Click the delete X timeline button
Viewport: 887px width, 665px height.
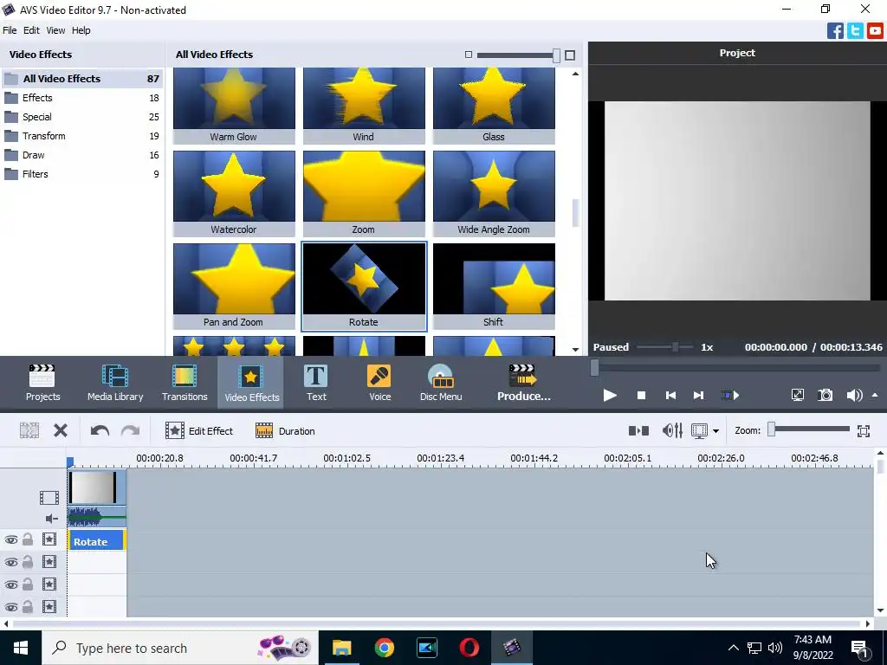[61, 431]
